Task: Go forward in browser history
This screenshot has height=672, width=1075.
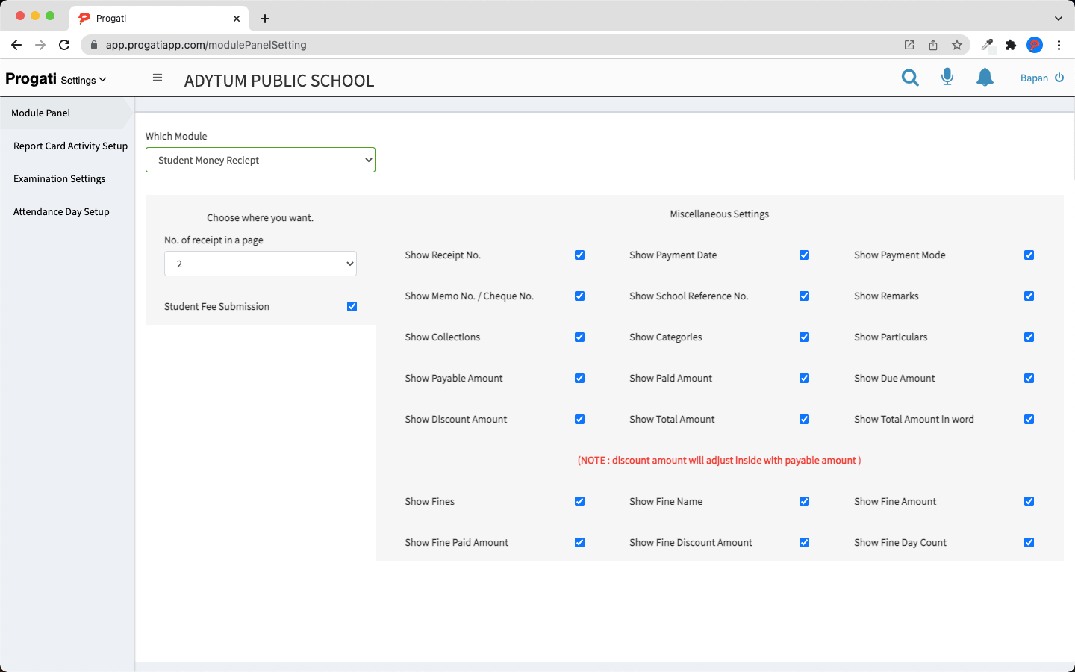Action: tap(40, 45)
